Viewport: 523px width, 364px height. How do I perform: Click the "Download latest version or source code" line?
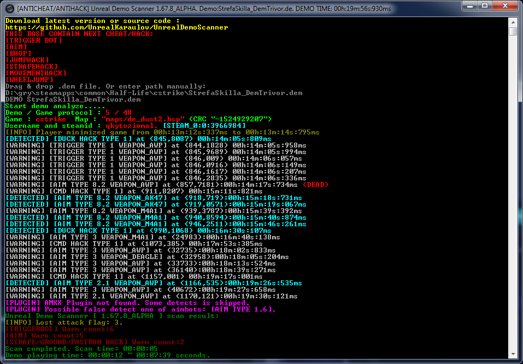coord(93,21)
